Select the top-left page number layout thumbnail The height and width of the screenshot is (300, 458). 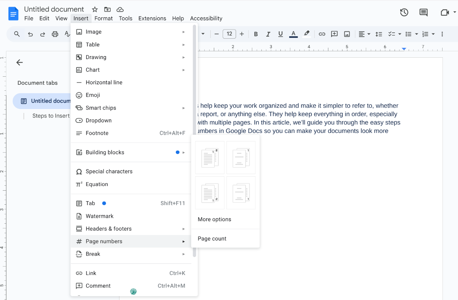point(209,157)
